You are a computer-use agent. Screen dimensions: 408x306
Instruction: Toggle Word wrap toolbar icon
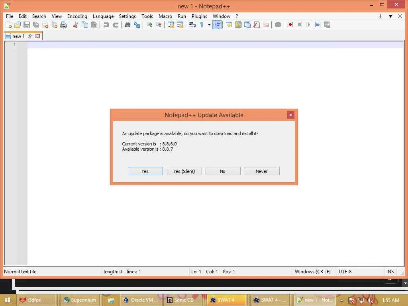[x=192, y=25]
